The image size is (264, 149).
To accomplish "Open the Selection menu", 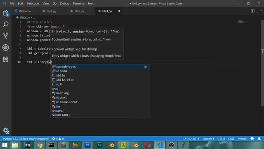I will coord(33,3).
